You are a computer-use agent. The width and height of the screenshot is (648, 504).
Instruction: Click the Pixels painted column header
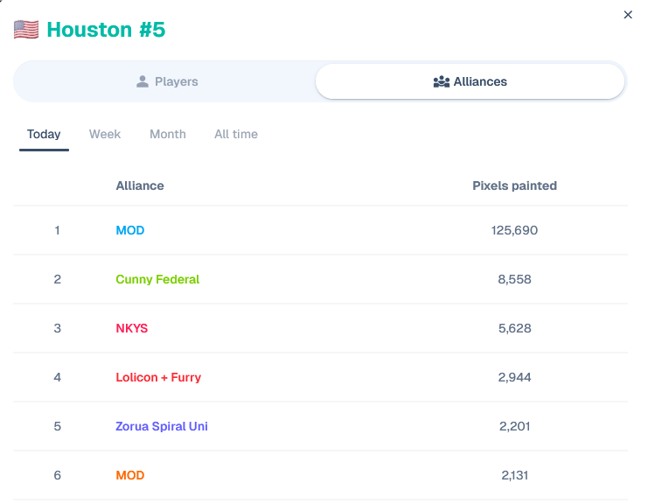(x=514, y=185)
